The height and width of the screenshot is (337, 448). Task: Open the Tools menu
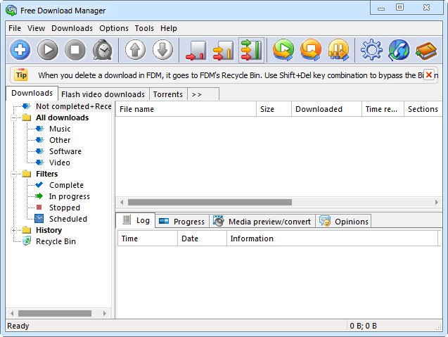pyautogui.click(x=144, y=28)
